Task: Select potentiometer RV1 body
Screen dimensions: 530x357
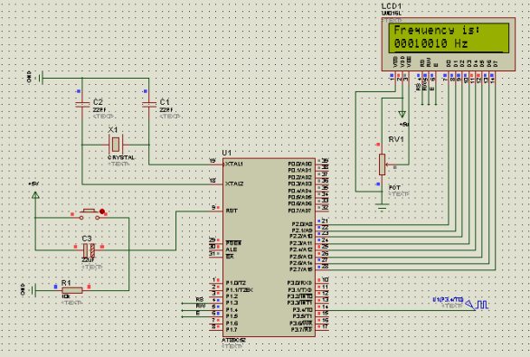Action: click(x=382, y=164)
